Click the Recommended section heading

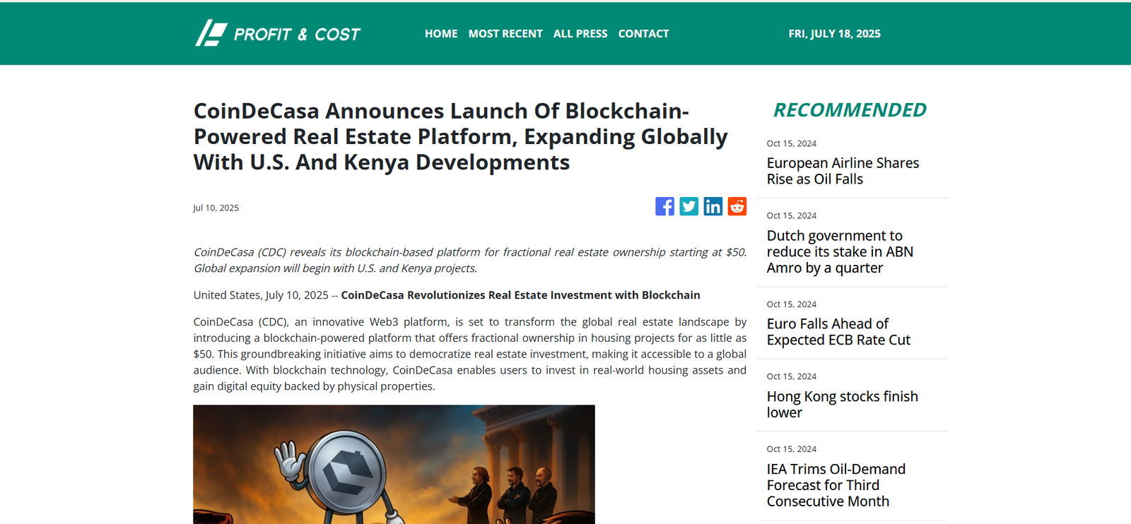coord(849,110)
